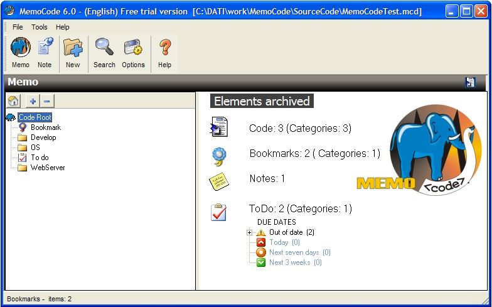The image size is (492, 307).
Task: Click 'Code: 3 (Categories: 3)' text
Action: tap(300, 128)
